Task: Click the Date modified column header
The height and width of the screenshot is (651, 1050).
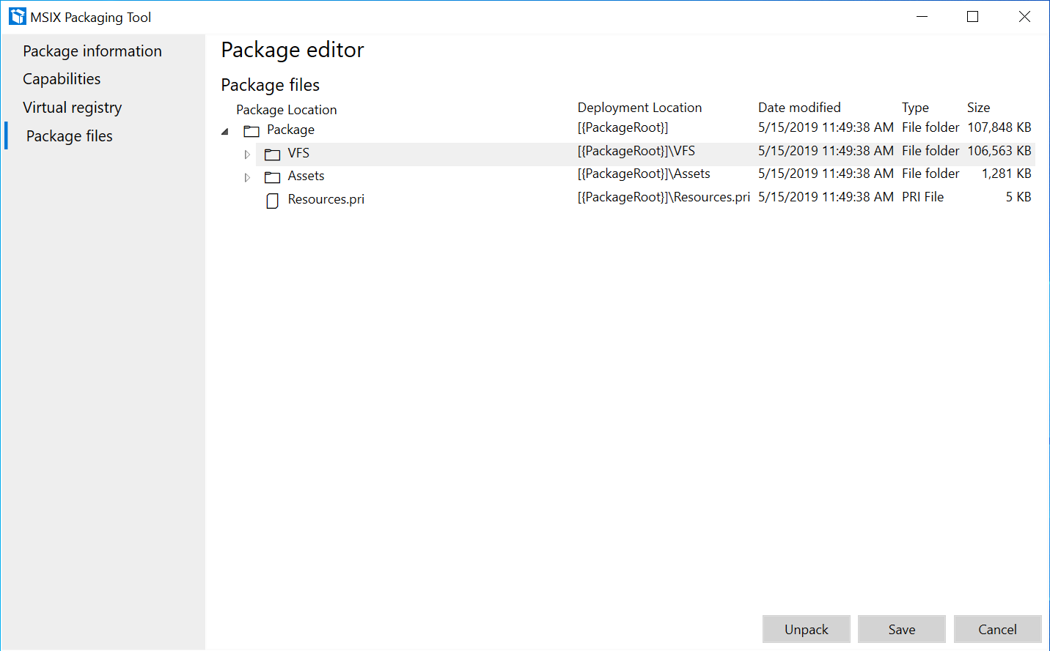Action: pos(799,108)
